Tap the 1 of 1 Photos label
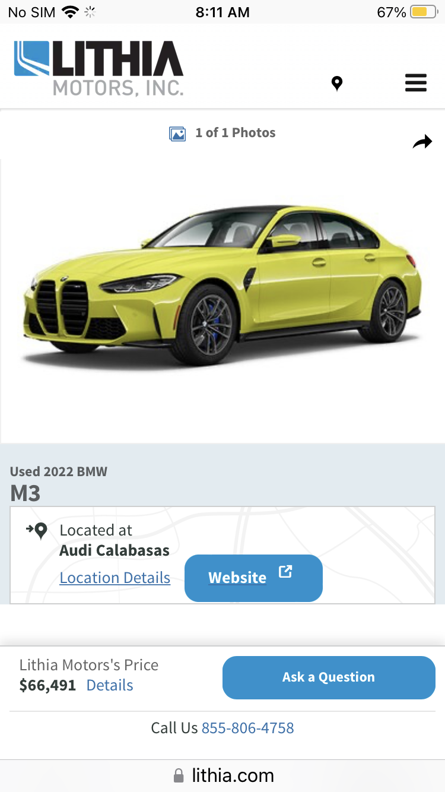The image size is (445, 792). pyautogui.click(x=236, y=133)
